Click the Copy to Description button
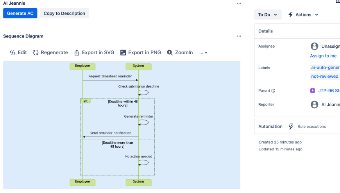Screen dimensions: 340x193 coord(64,13)
